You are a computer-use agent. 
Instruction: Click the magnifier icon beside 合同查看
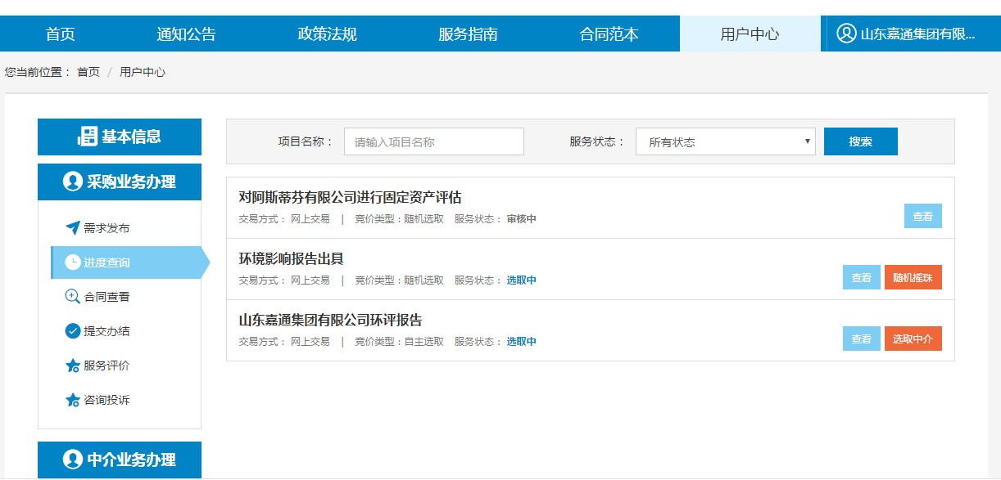73,297
